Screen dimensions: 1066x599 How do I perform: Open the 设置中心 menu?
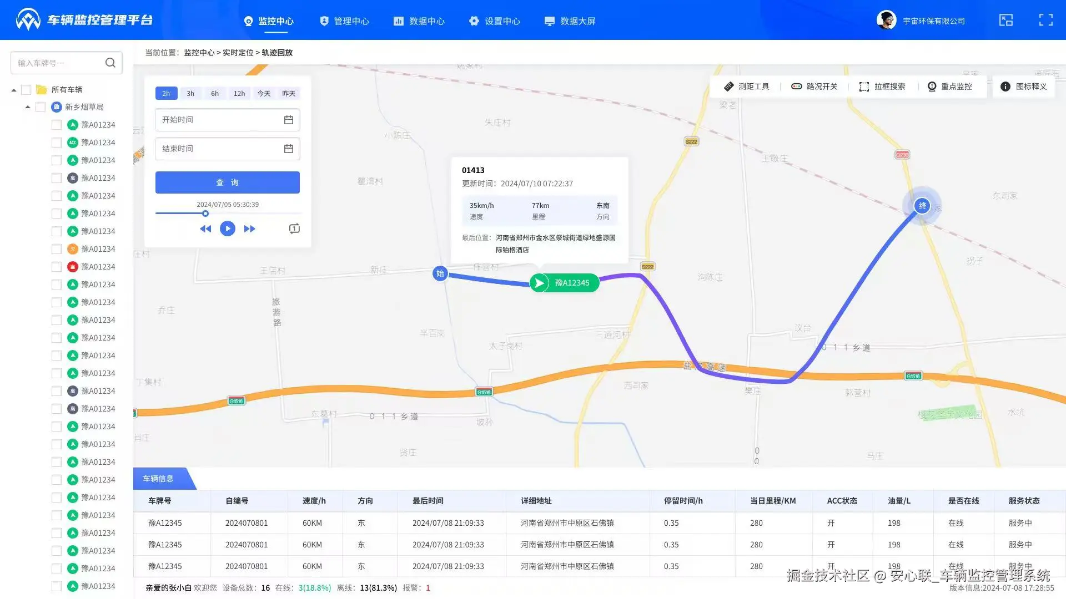(x=495, y=21)
